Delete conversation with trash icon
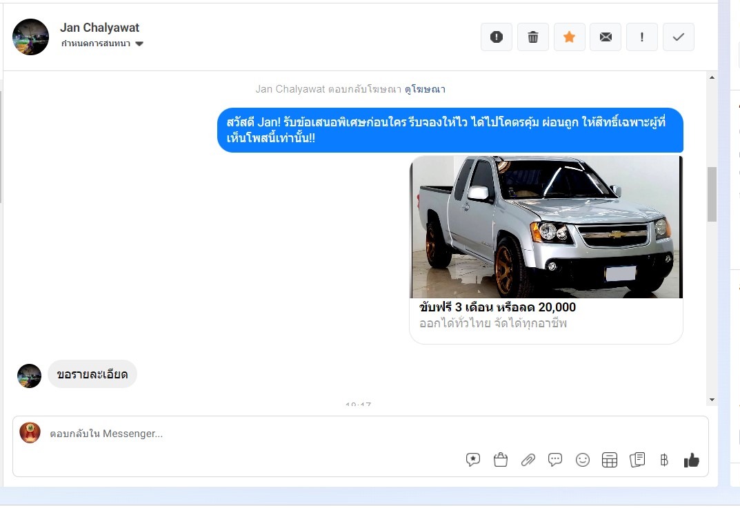The height and width of the screenshot is (522, 740). click(533, 37)
